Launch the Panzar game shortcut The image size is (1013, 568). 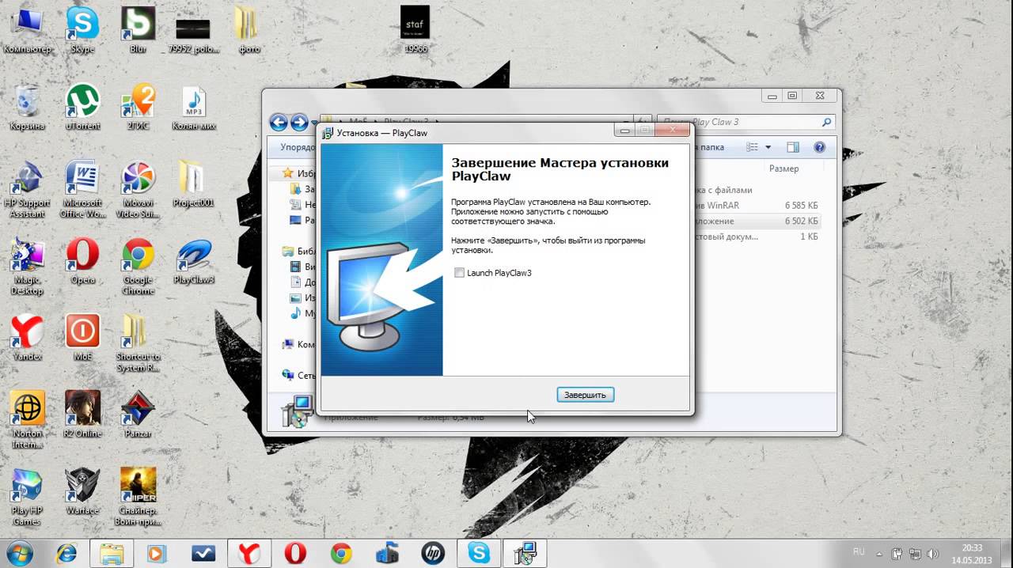point(138,415)
